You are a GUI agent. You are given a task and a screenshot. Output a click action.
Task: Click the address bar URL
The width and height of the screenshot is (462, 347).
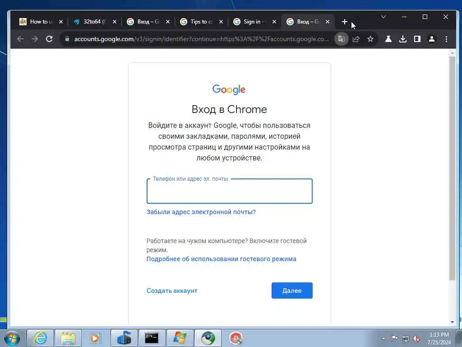(201, 39)
